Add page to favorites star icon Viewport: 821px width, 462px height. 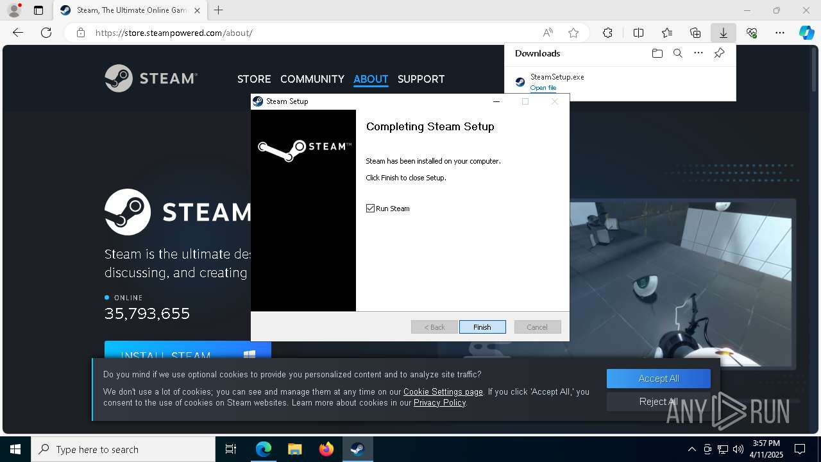[x=573, y=33]
